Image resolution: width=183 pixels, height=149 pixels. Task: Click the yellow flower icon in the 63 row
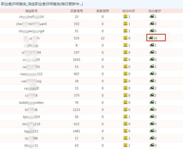click(125, 145)
